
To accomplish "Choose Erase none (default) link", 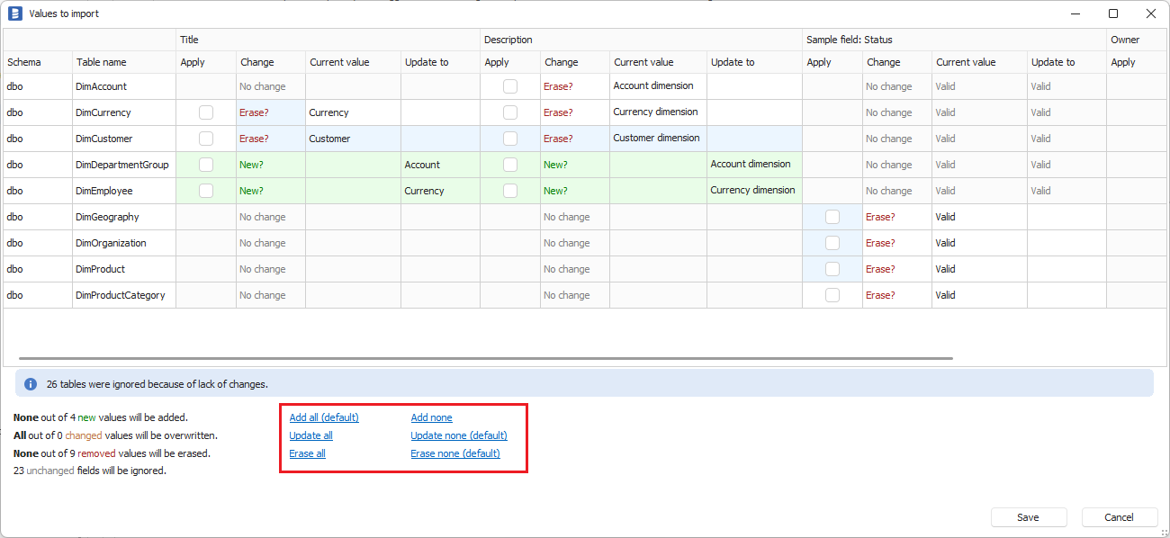I will (x=455, y=453).
